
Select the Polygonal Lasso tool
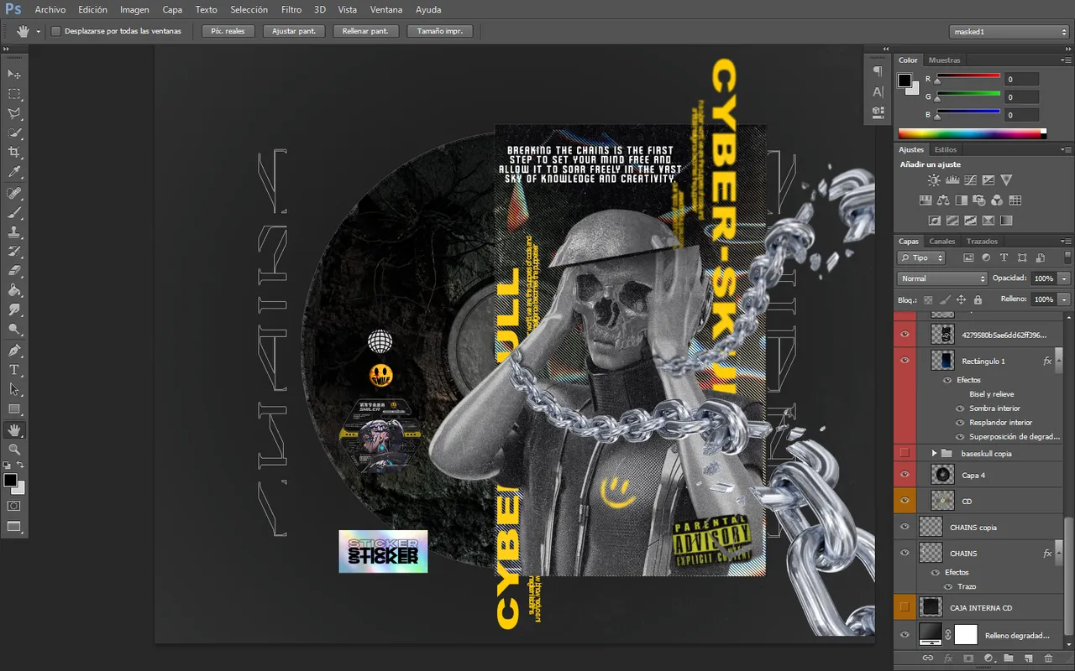[14, 113]
